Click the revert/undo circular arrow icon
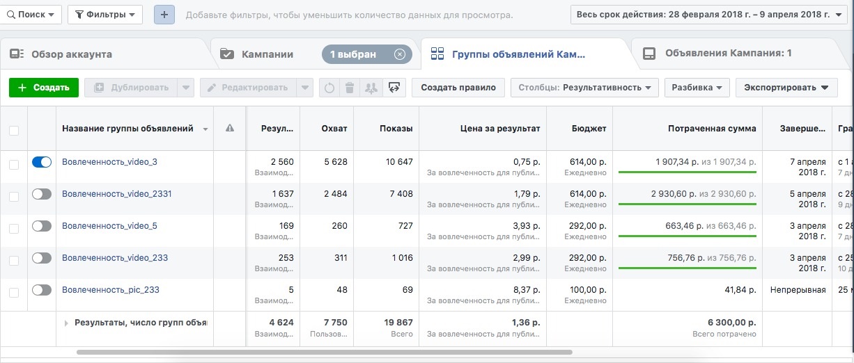854x363 pixels. point(329,88)
